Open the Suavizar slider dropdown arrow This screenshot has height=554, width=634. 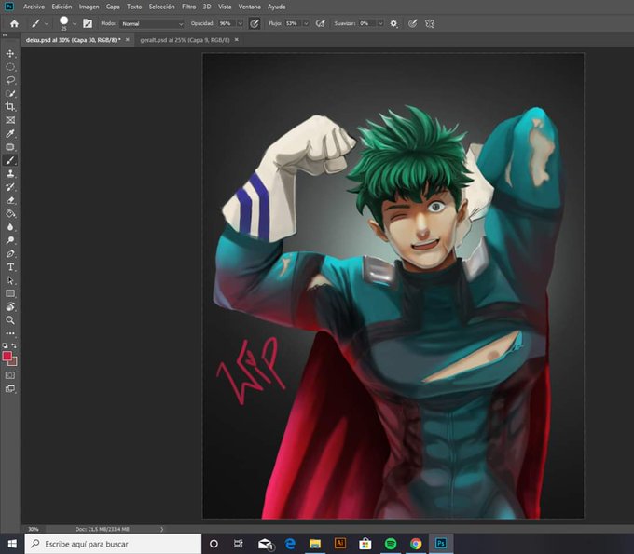380,24
